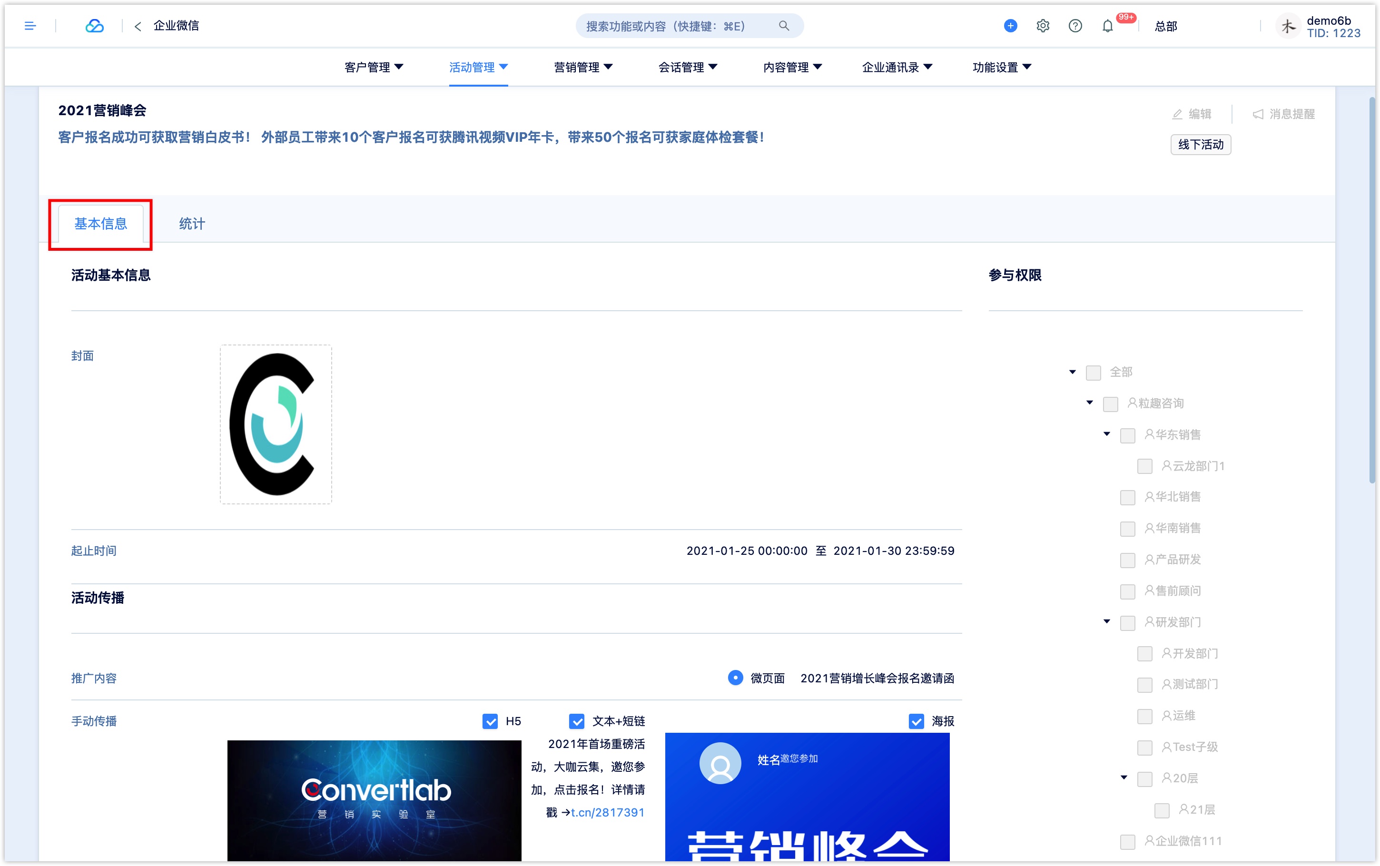This screenshot has width=1380, height=866.
Task: Open the help question mark icon
Action: (1075, 26)
